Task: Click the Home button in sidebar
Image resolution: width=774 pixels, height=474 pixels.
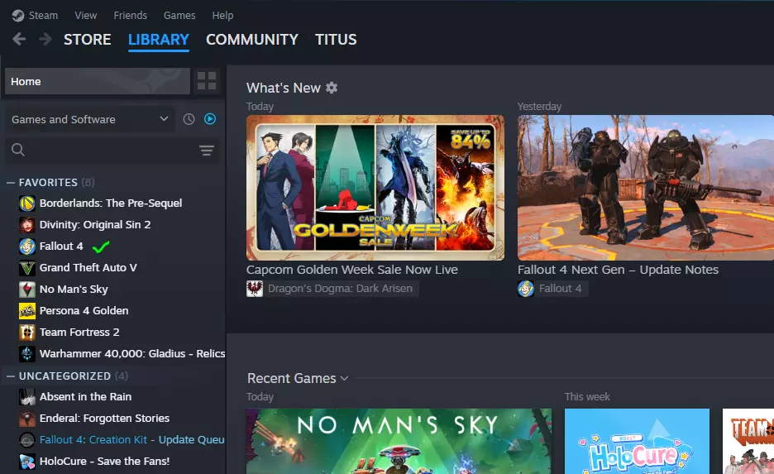Action: tap(98, 81)
